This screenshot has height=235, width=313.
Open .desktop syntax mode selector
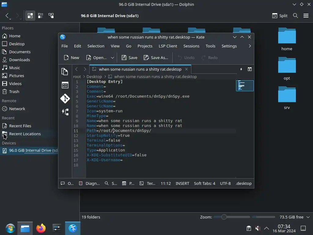click(x=244, y=184)
